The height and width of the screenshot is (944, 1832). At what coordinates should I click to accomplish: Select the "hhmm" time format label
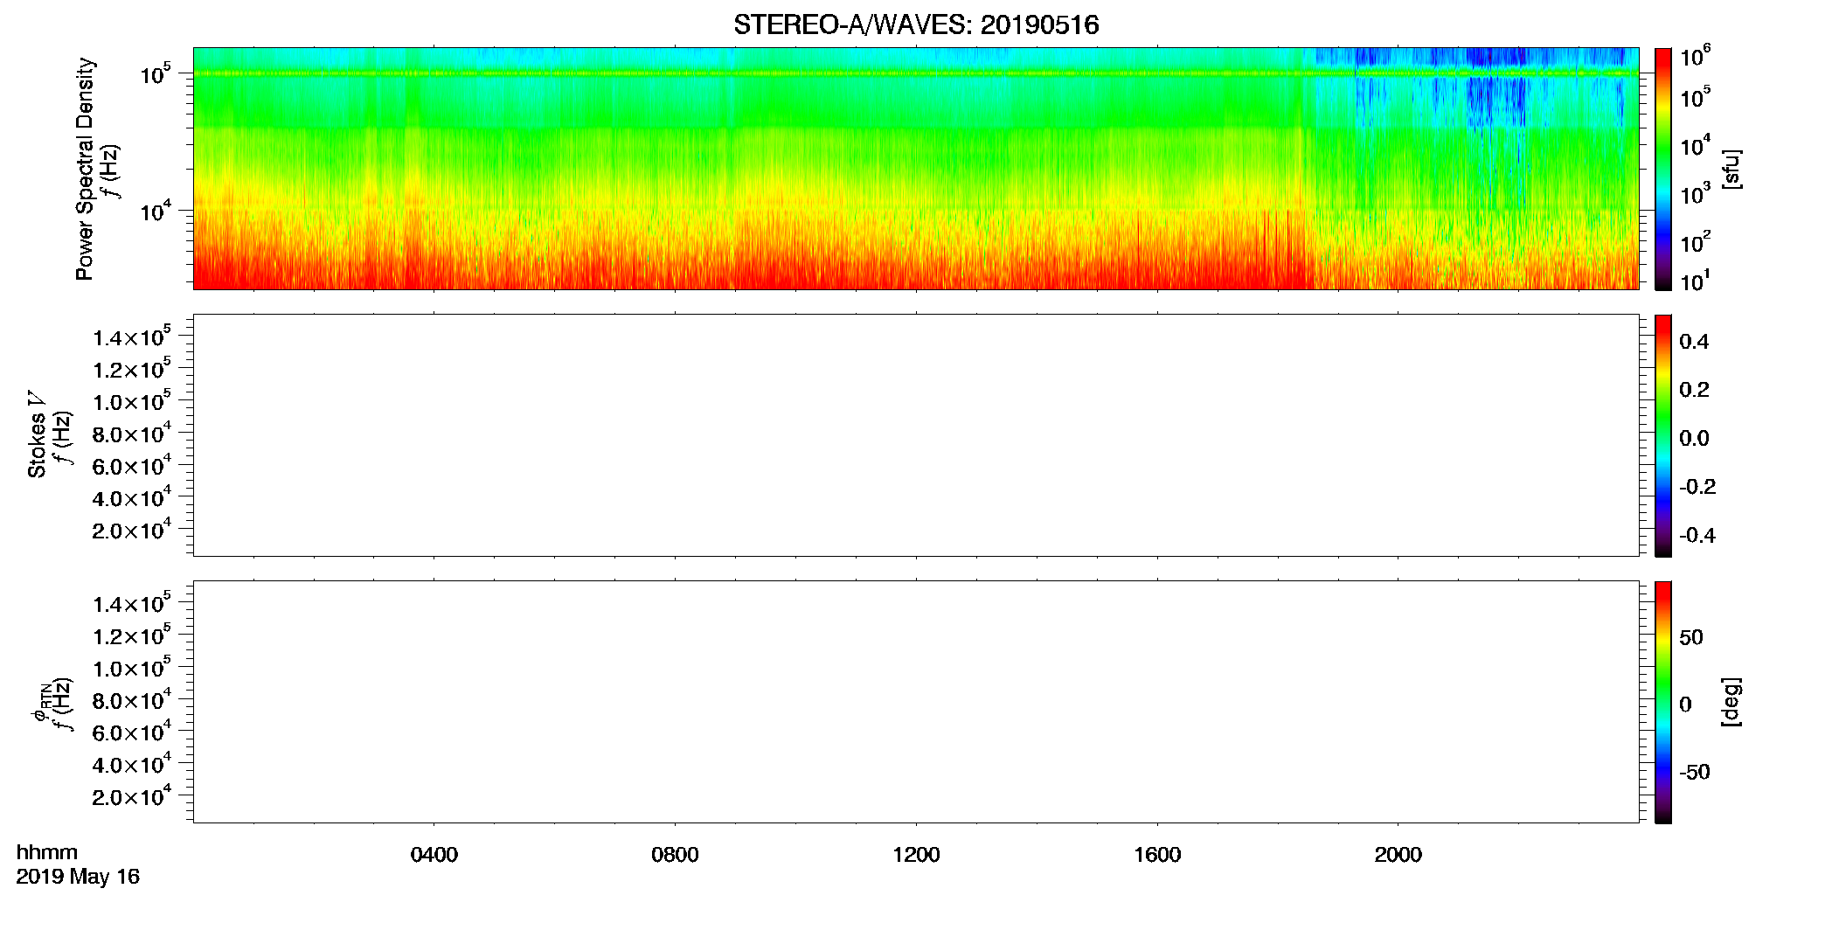(x=47, y=853)
